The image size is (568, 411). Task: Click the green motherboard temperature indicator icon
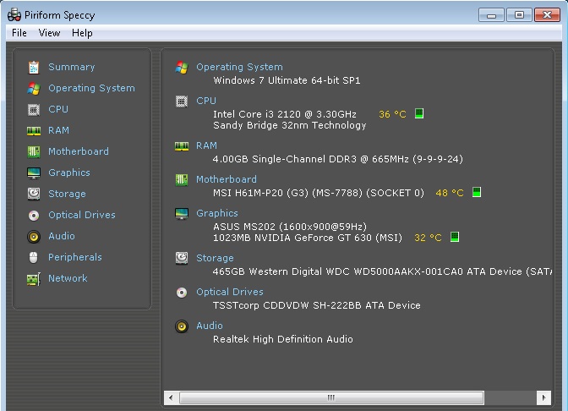[477, 192]
